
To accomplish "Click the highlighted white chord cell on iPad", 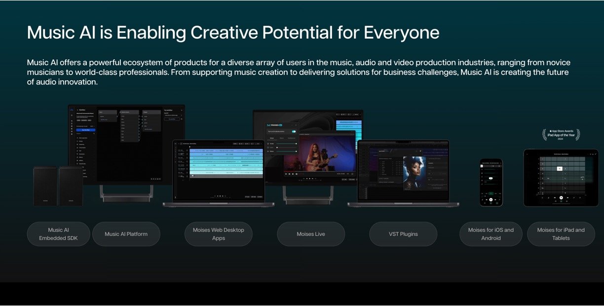I will pyautogui.click(x=560, y=169).
